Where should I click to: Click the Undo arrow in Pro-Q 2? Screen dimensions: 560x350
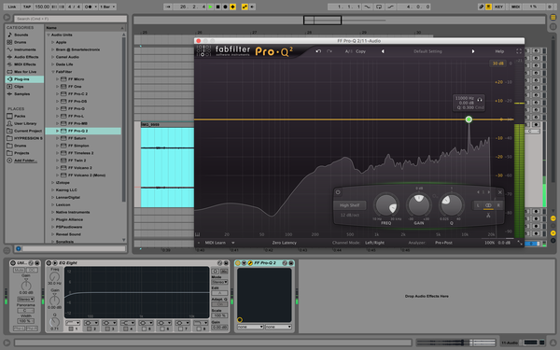pyautogui.click(x=318, y=51)
